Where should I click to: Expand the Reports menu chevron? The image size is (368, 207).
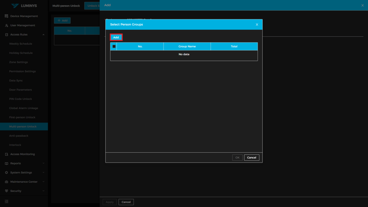(x=43, y=163)
